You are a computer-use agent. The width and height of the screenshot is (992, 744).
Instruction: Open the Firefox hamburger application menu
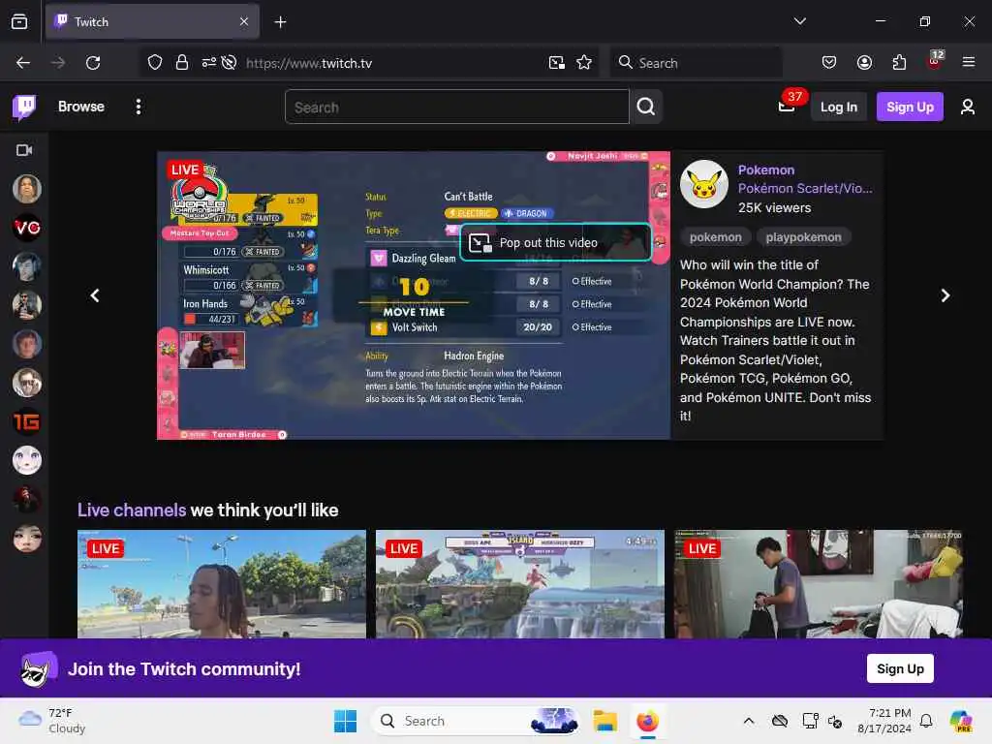tap(969, 62)
